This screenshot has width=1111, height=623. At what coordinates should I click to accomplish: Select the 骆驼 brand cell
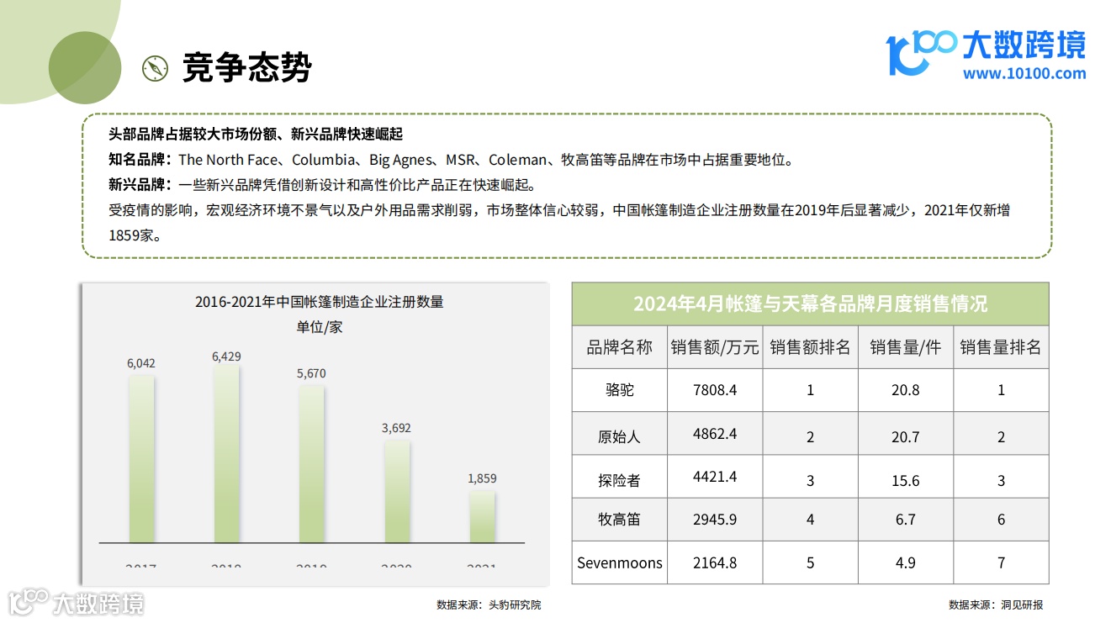pos(620,390)
